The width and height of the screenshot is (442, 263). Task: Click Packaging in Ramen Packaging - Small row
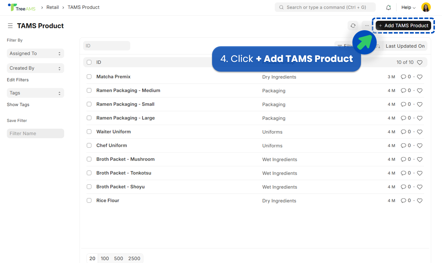tap(274, 104)
